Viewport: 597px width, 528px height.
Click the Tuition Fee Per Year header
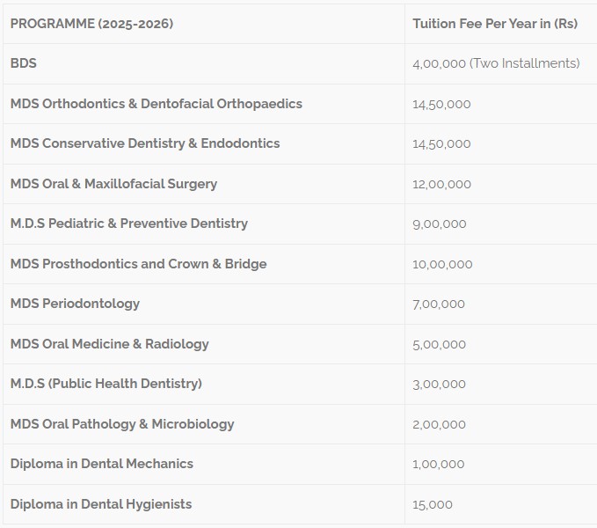click(x=495, y=24)
